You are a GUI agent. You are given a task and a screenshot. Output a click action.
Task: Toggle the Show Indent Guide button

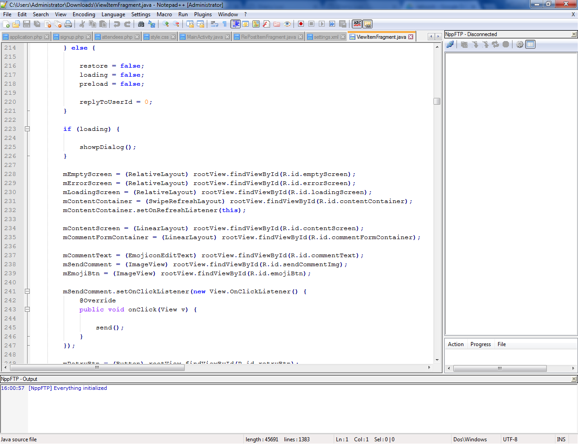pyautogui.click(x=235, y=24)
